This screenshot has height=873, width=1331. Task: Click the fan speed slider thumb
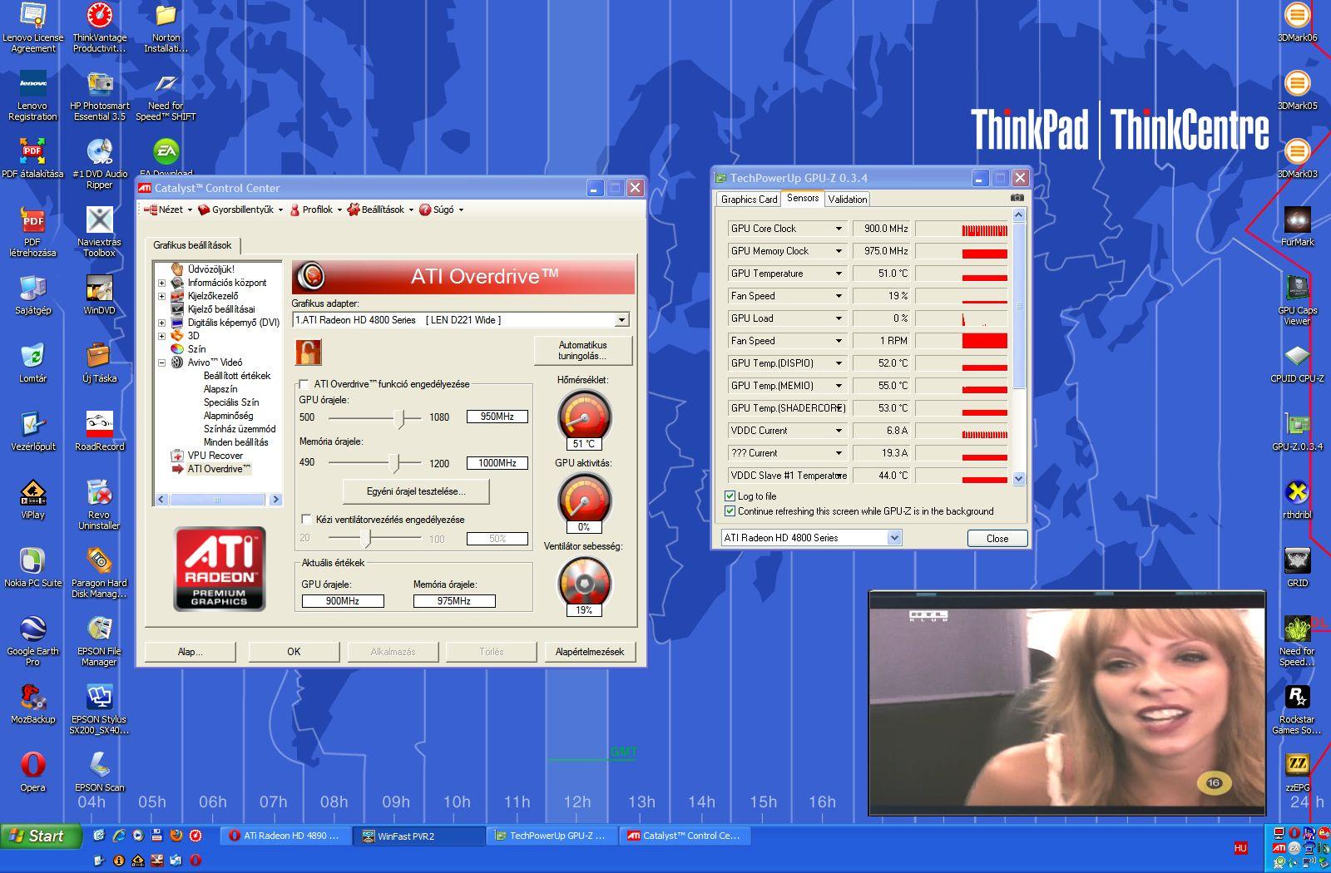click(366, 539)
